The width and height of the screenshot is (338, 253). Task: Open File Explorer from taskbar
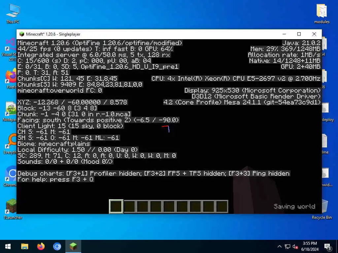click(x=24, y=246)
